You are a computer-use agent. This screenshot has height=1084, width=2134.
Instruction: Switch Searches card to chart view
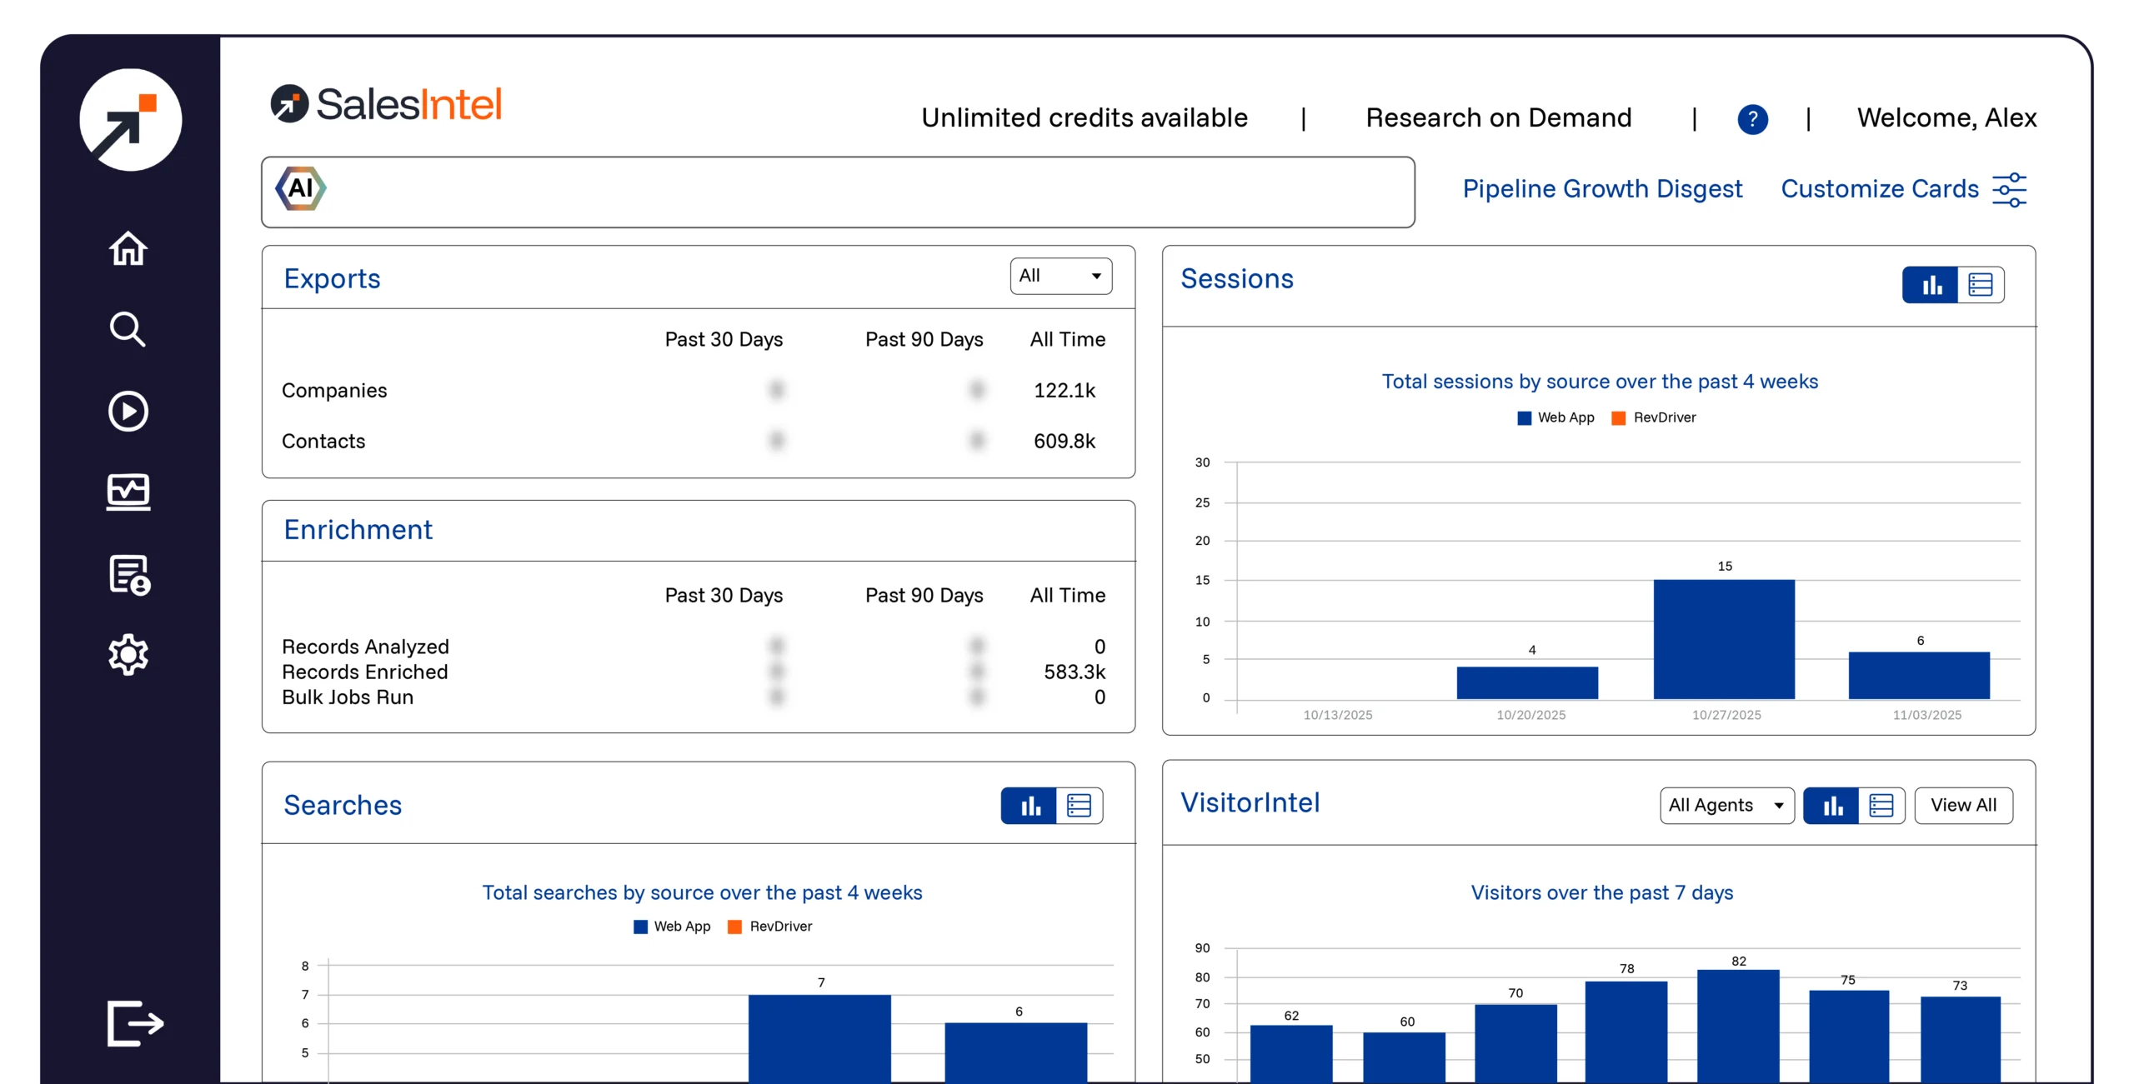pyautogui.click(x=1029, y=806)
